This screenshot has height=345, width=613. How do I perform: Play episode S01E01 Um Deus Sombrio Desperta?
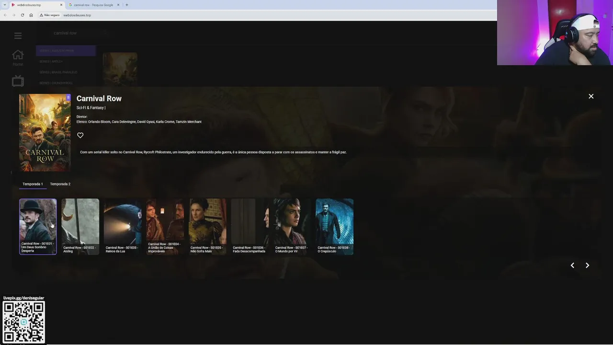coord(38,227)
